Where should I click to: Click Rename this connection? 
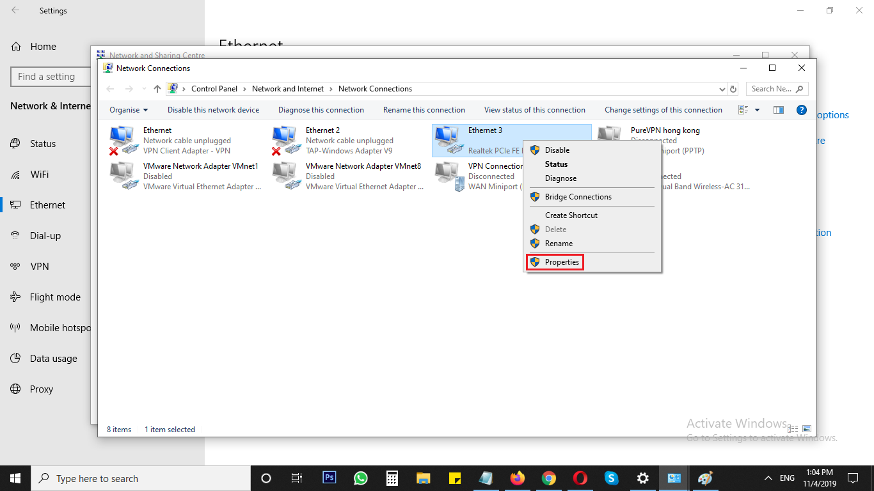pyautogui.click(x=424, y=110)
